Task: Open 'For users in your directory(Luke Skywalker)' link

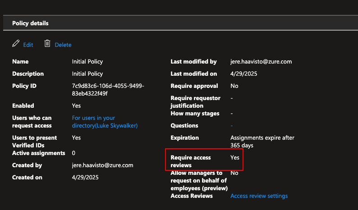Action: 105,122
